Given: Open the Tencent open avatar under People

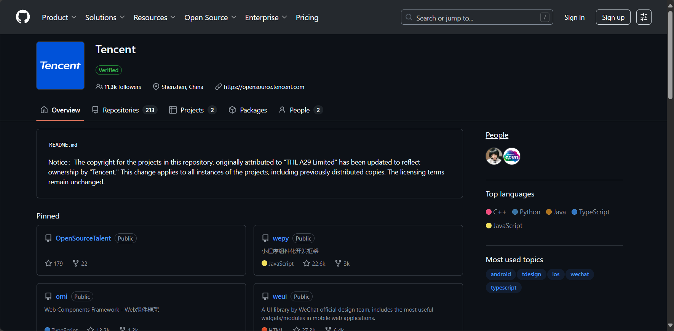Looking at the screenshot, I should pyautogui.click(x=512, y=156).
